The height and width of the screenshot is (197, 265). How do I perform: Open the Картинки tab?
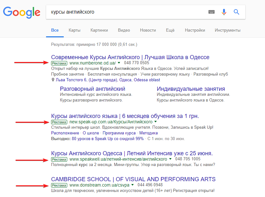[x=99, y=30]
